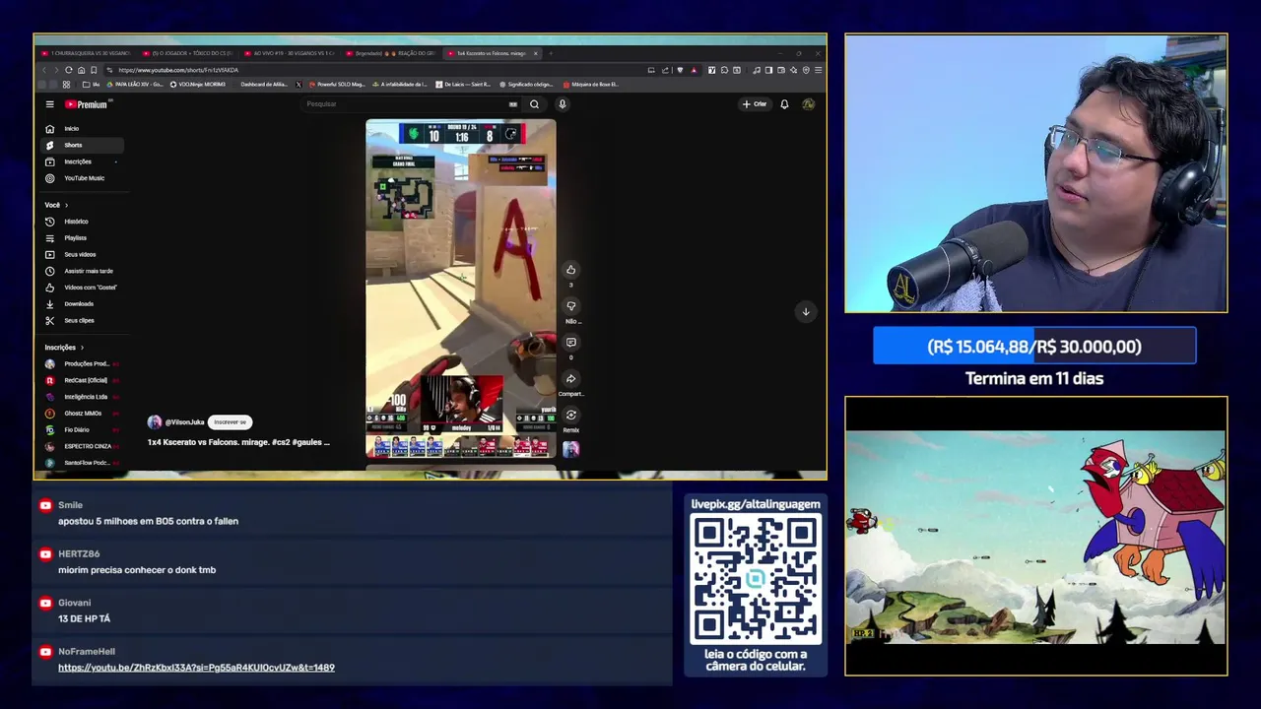Viewport: 1261px width, 709px height.
Task: Close the 1x4 Kscerato vs Falcons tab
Action: 535,53
